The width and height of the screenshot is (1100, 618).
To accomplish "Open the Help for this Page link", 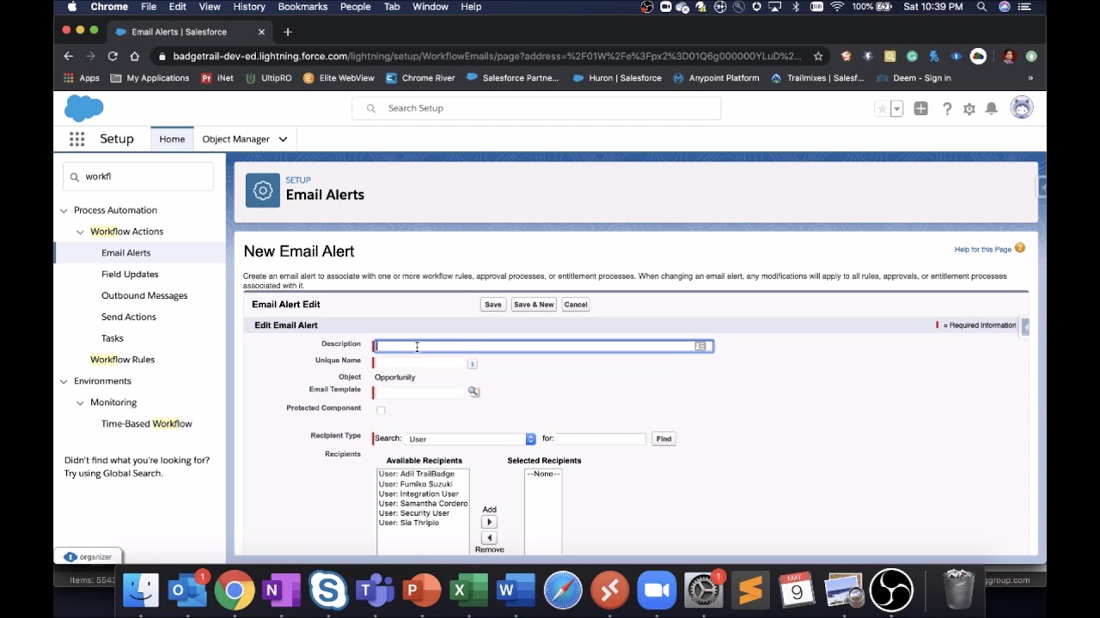I will point(982,250).
